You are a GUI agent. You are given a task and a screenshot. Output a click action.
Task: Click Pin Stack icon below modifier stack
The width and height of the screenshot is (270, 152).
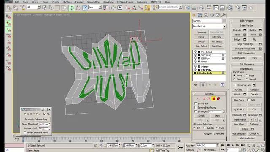tap(195, 84)
